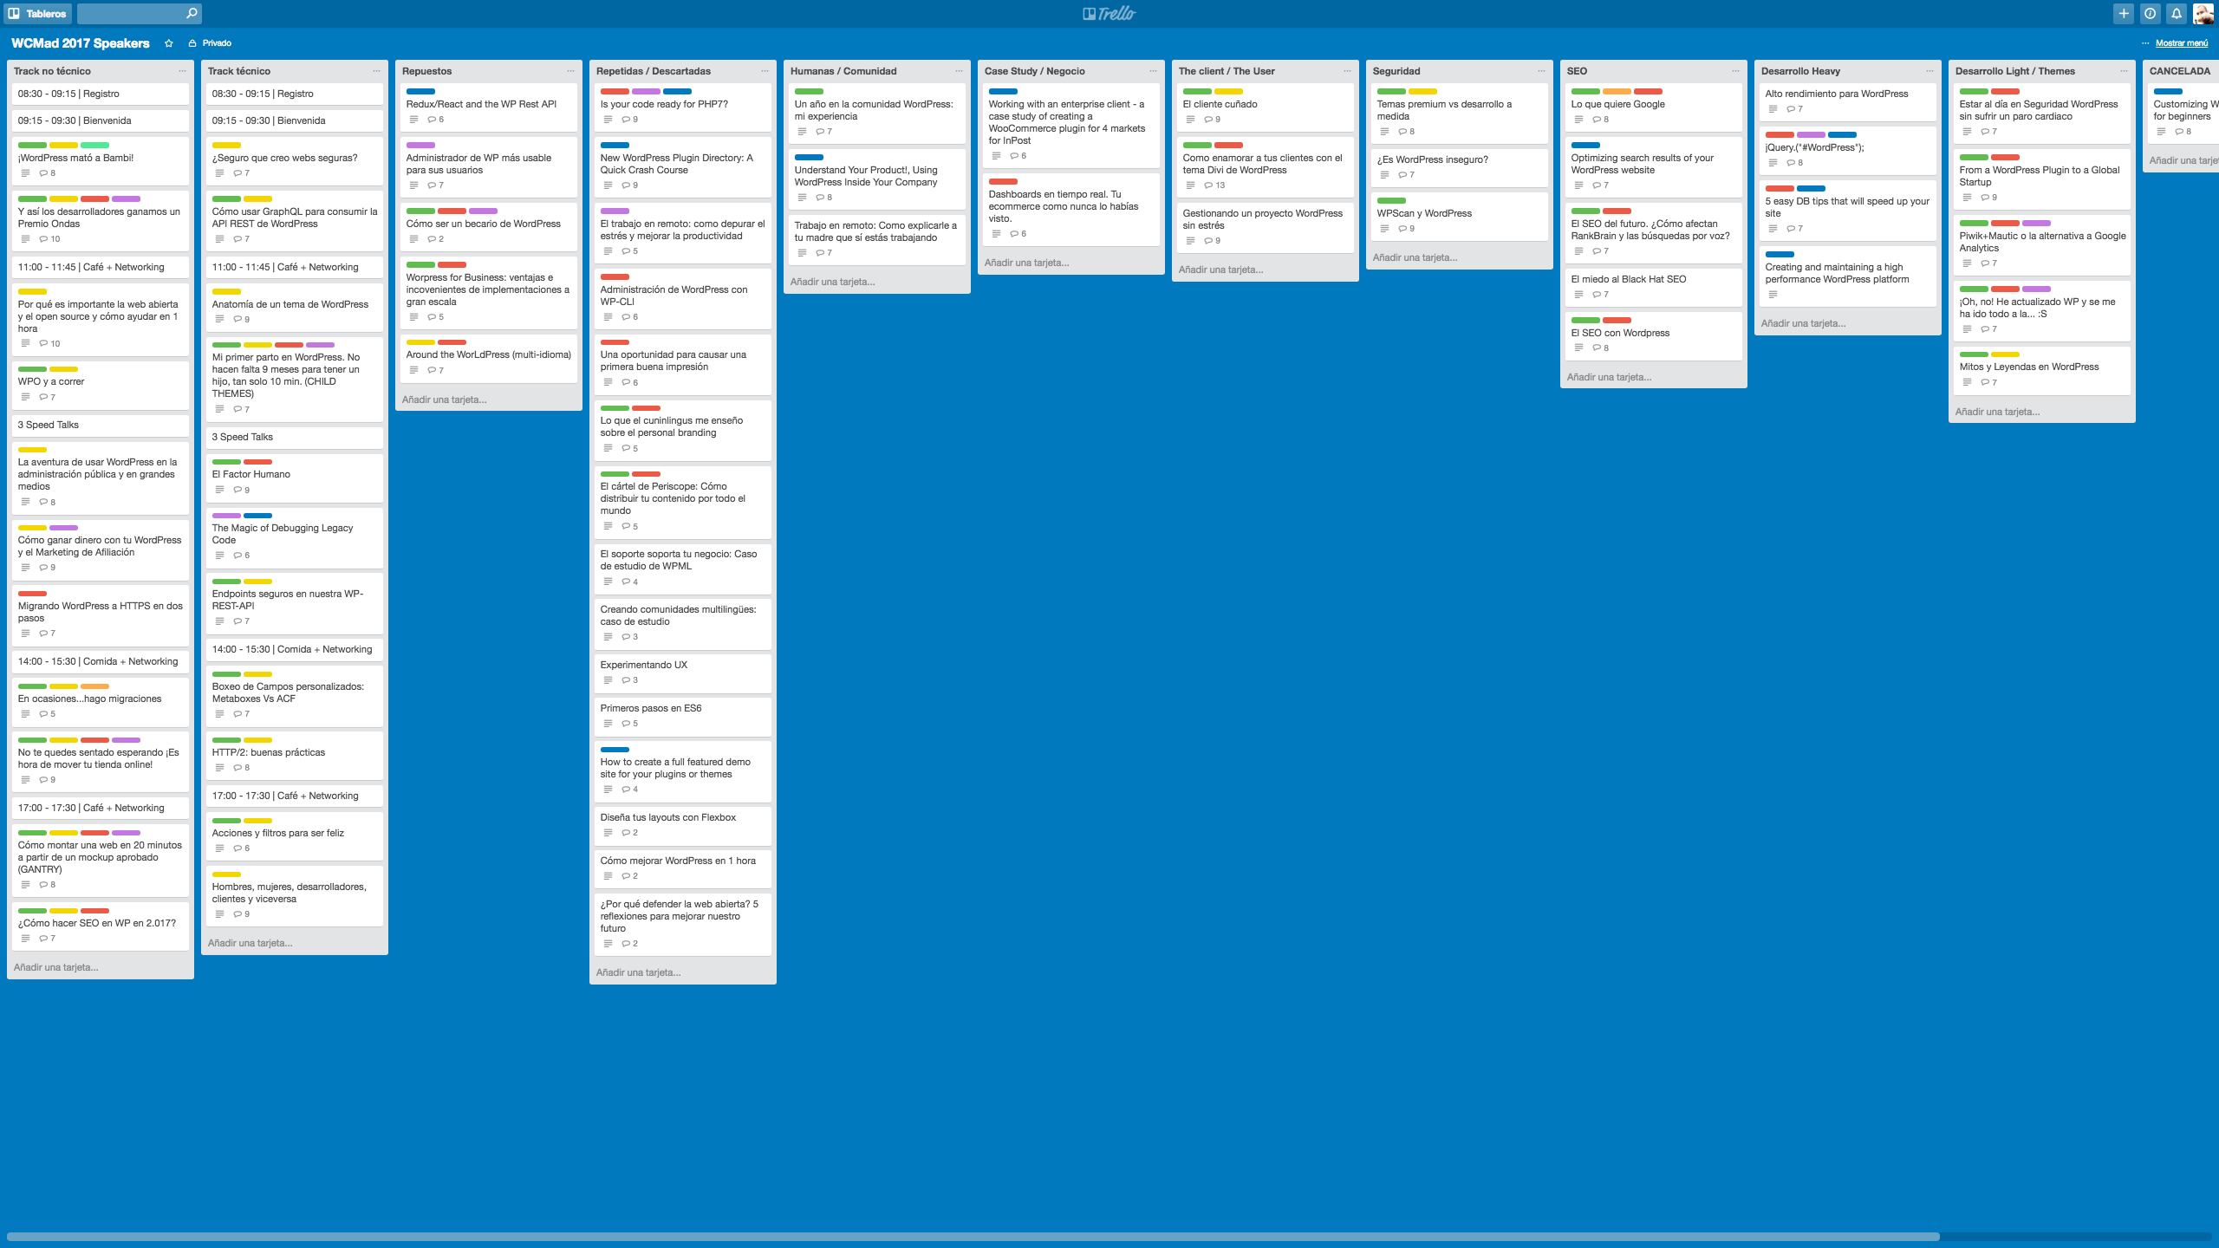
Task: Star the WCMad 2017 Speakers board
Action: coord(169,43)
